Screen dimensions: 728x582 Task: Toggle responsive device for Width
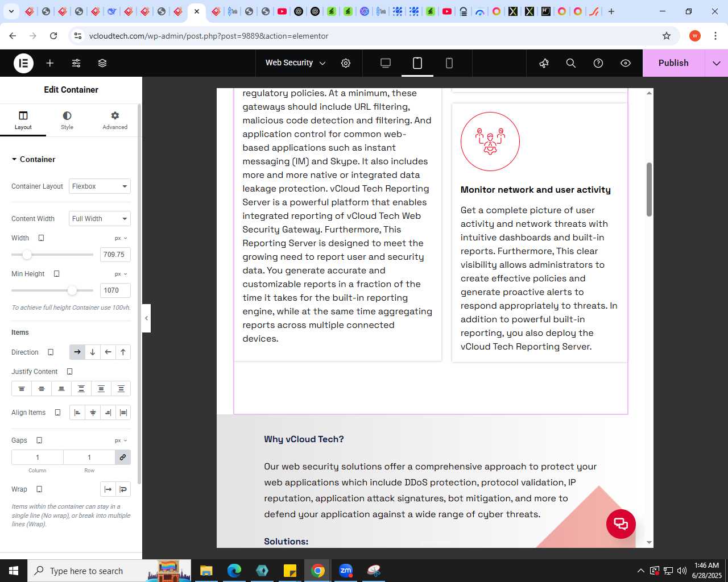(41, 238)
